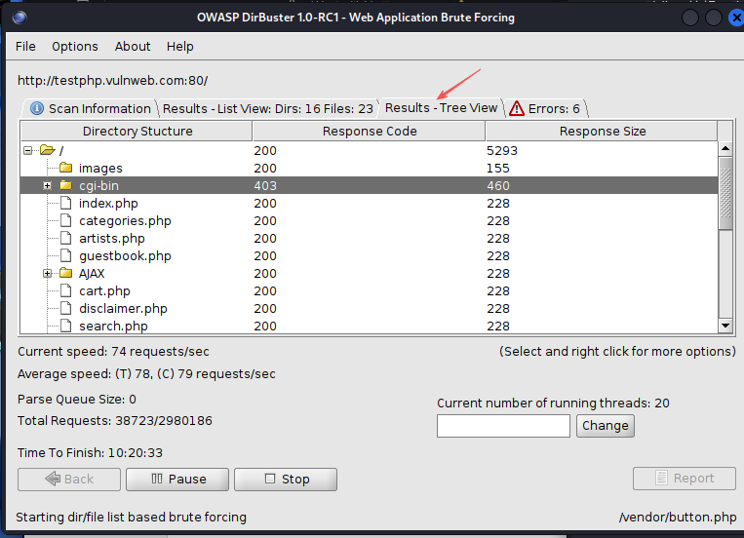Click the /vendor/button.php status text
The image size is (744, 538).
point(678,517)
